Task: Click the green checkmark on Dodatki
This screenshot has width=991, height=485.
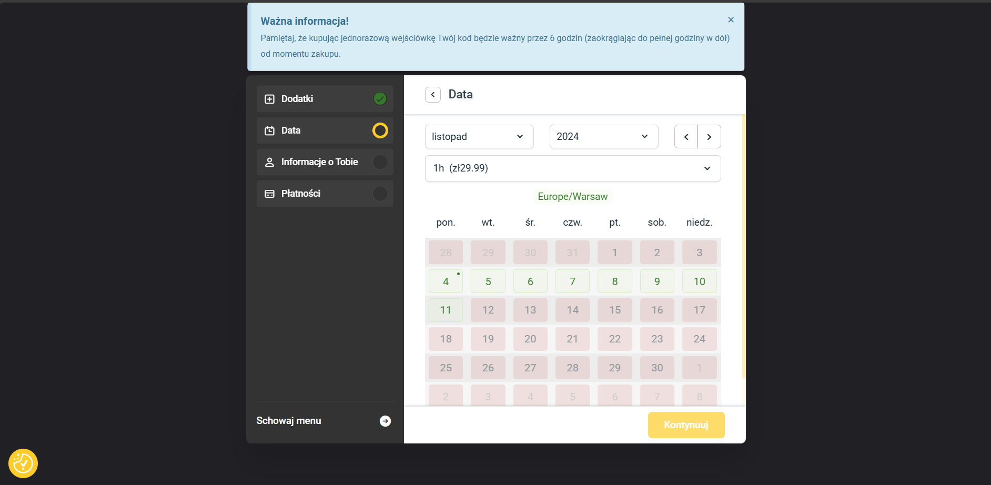Action: (380, 99)
